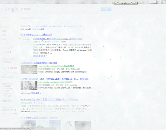Viewport: 166px width, 130px height.
Task: Play the Frank Sinatra video thumbnail
Action: [29, 86]
